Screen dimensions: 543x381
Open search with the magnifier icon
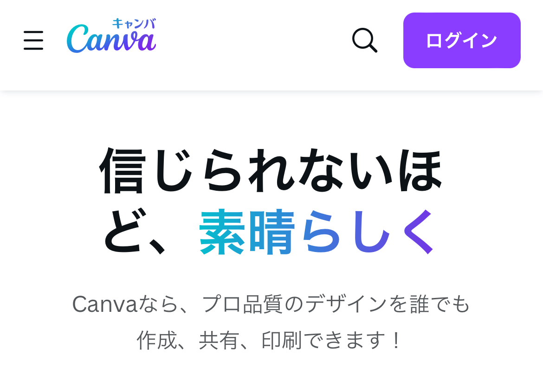[x=365, y=40]
